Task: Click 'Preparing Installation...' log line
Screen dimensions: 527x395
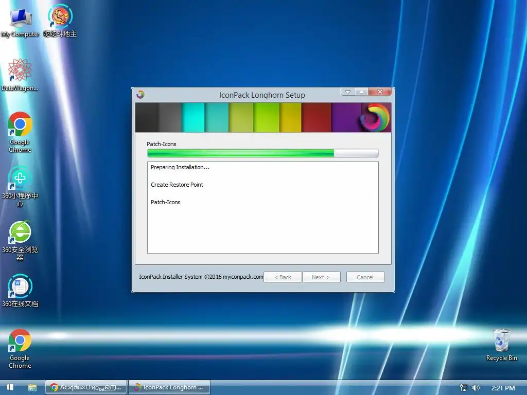Action: pos(180,167)
